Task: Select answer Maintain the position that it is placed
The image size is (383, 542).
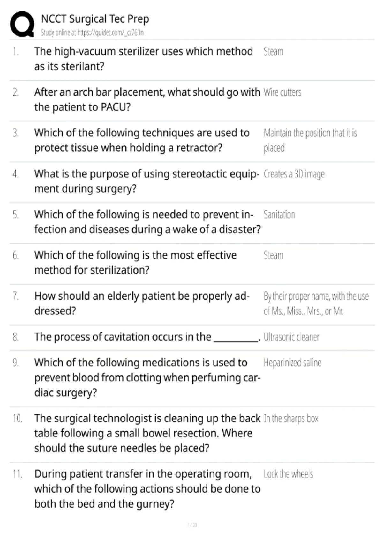Action: (310, 140)
